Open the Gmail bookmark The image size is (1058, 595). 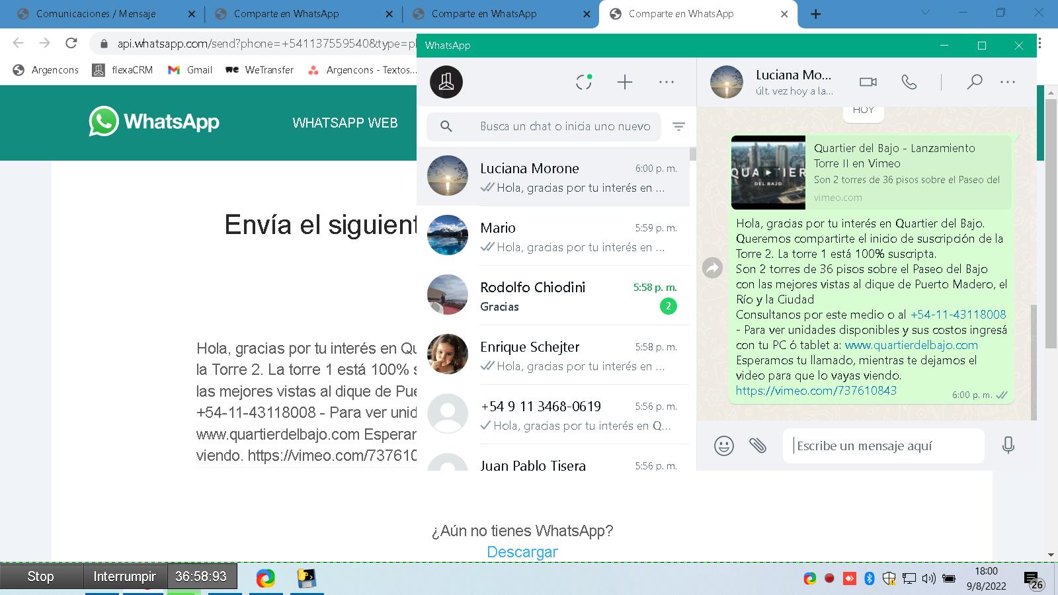[x=190, y=70]
